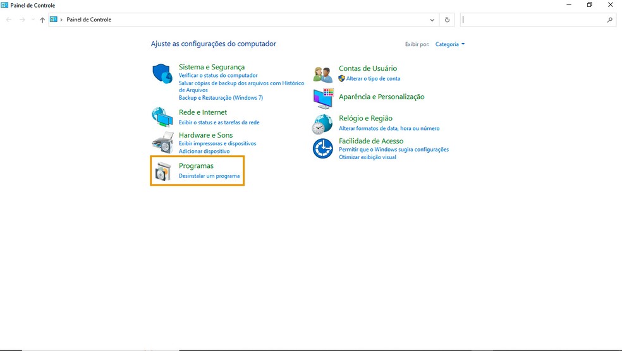This screenshot has width=622, height=351.
Task: Restore down the Painel de Controle window
Action: point(590,5)
